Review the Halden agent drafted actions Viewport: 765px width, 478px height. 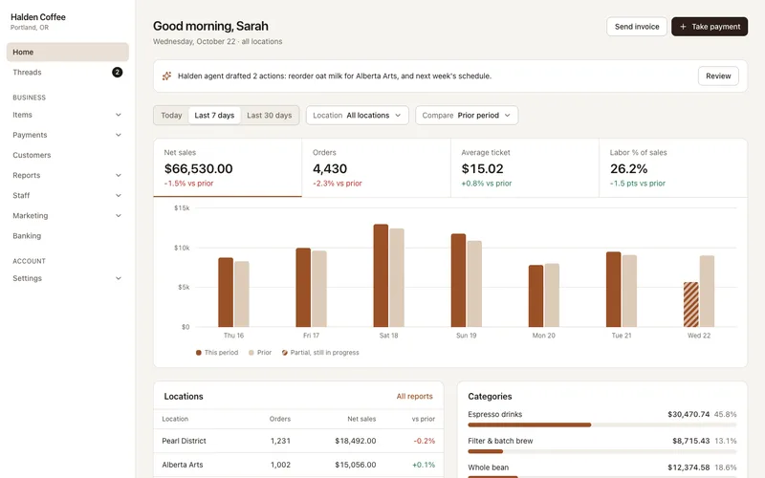click(718, 76)
